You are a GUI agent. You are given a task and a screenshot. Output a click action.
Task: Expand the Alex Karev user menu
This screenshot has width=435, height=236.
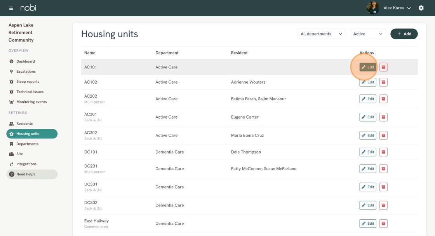[x=397, y=8]
